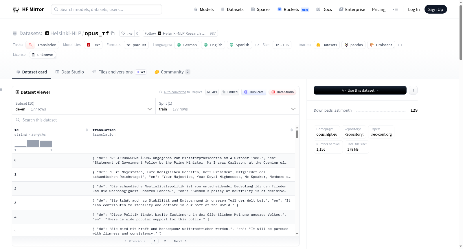Switch to the Dataset card tab
The image size is (463, 249).
tap(31, 72)
